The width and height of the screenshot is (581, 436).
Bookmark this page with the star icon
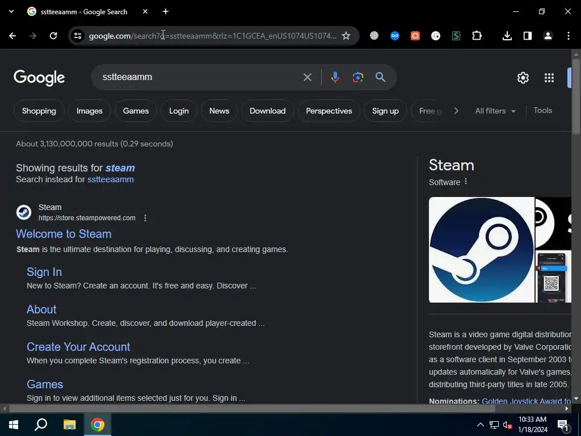coord(346,36)
